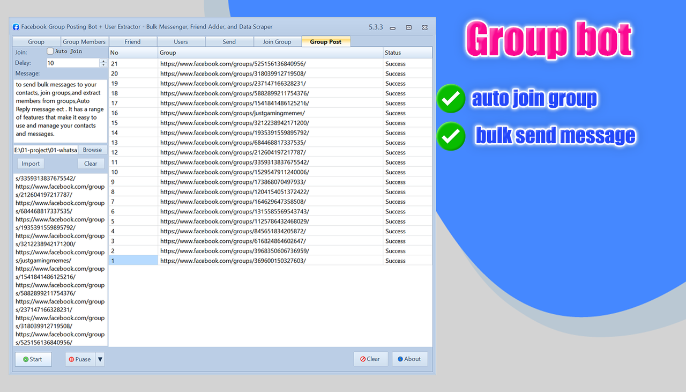686x392 pixels.
Task: Select row with groups/3212238942171200/
Action: pos(271,123)
